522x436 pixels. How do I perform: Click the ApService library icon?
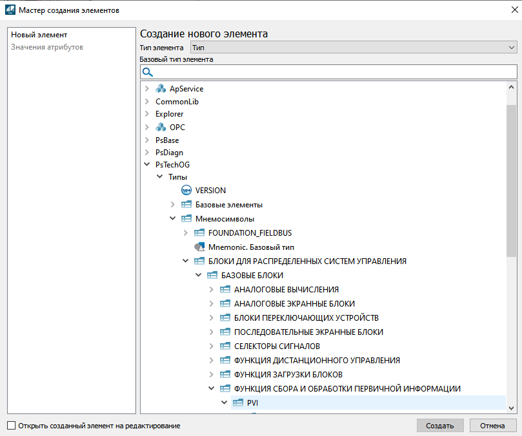[x=161, y=89]
